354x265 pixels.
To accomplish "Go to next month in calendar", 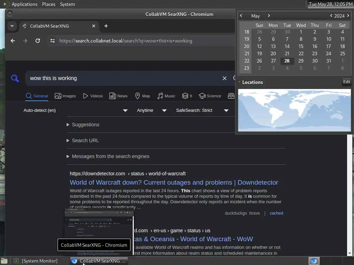I will [269, 16].
